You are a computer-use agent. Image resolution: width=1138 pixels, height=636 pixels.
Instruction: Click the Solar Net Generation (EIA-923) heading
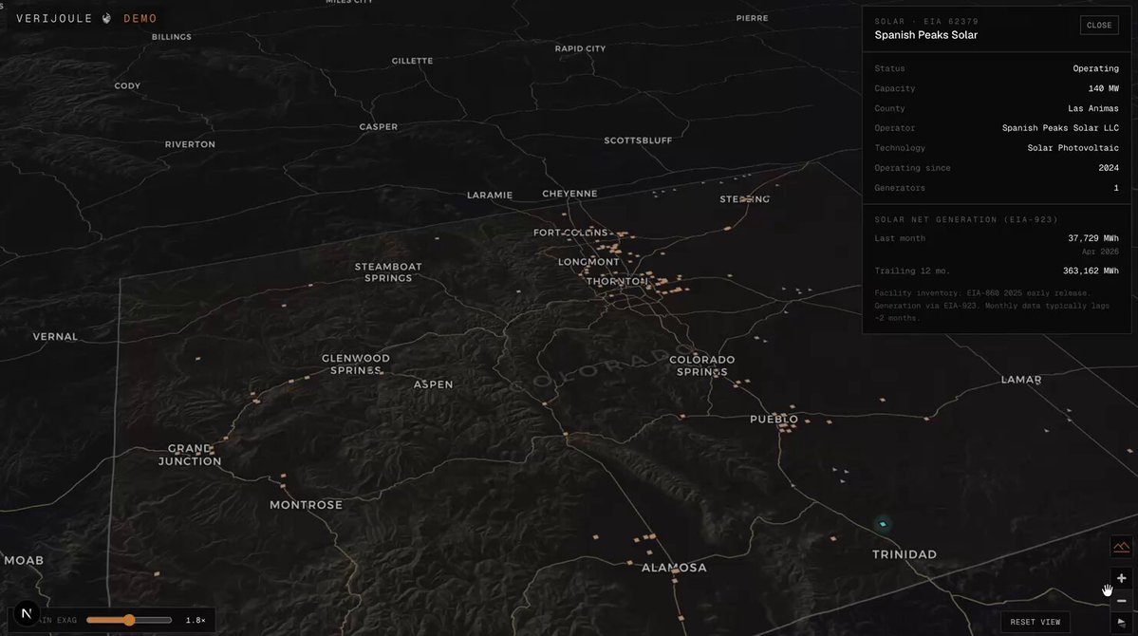[965, 219]
